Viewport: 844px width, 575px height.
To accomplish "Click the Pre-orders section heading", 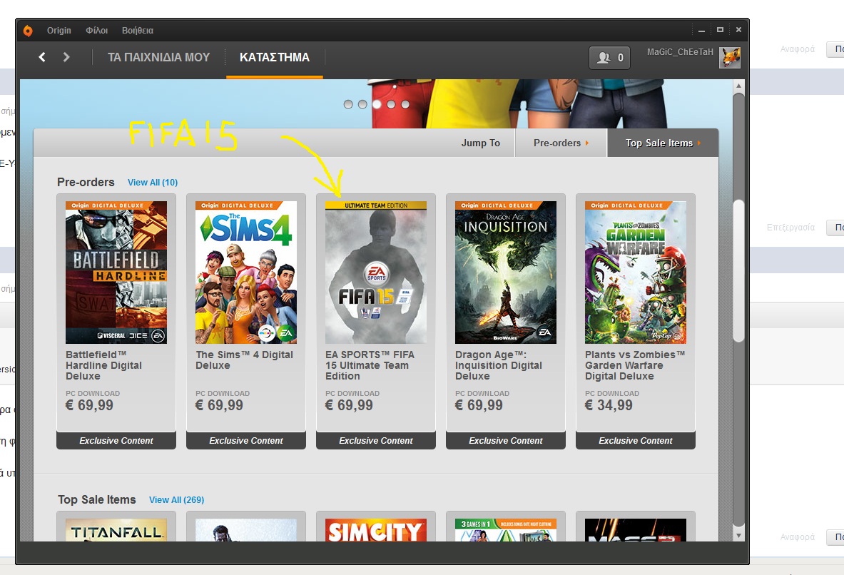I will 86,183.
